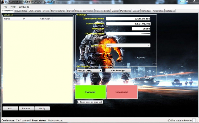The height and width of the screenshot is (123, 199).
Task: Go to the Punkbuster tab
Action: 125,11
